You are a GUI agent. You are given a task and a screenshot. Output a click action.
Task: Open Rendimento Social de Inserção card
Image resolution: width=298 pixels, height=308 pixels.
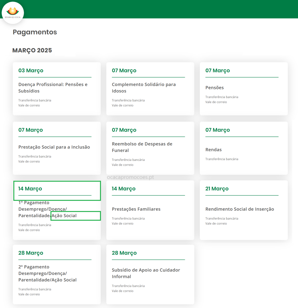pyautogui.click(x=244, y=210)
